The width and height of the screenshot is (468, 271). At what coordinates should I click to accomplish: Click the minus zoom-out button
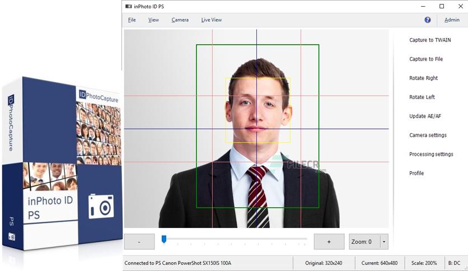(x=139, y=241)
